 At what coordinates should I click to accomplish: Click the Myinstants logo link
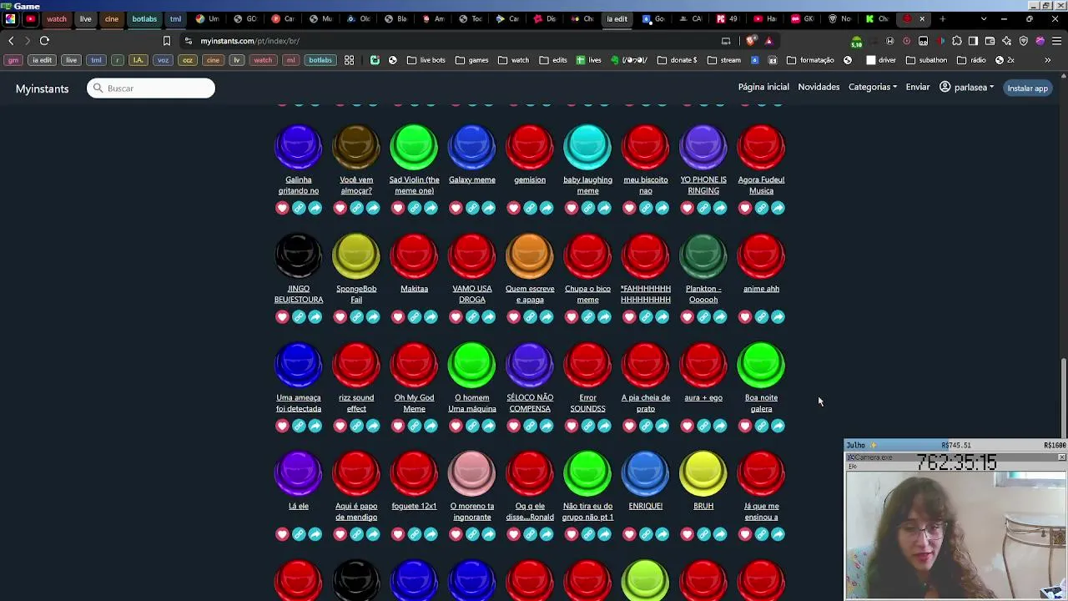pos(42,88)
